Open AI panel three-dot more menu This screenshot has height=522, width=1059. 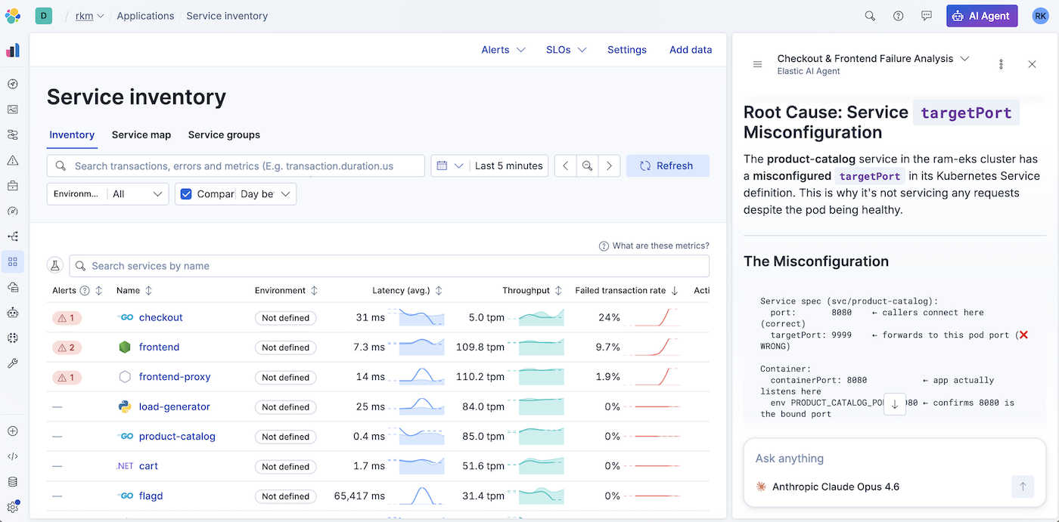pyautogui.click(x=1001, y=65)
